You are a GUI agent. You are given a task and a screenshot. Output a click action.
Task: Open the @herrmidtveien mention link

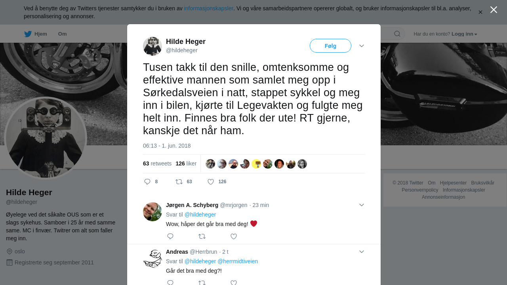[x=238, y=261]
